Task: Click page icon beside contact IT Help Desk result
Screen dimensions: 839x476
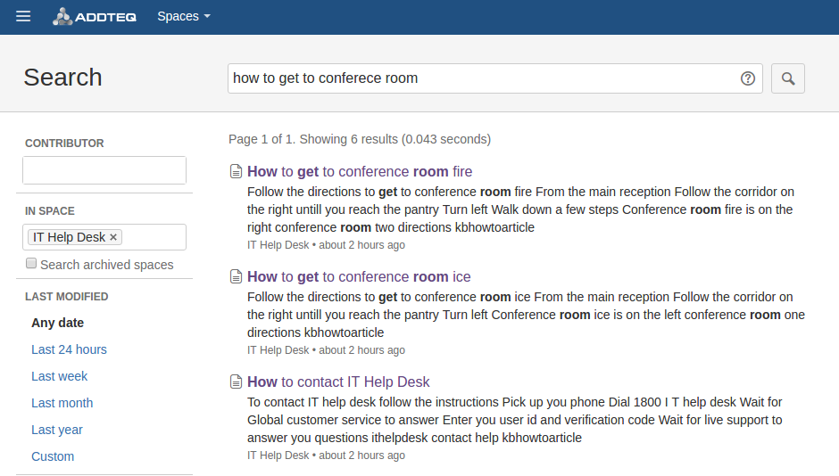Action: pyautogui.click(x=236, y=382)
